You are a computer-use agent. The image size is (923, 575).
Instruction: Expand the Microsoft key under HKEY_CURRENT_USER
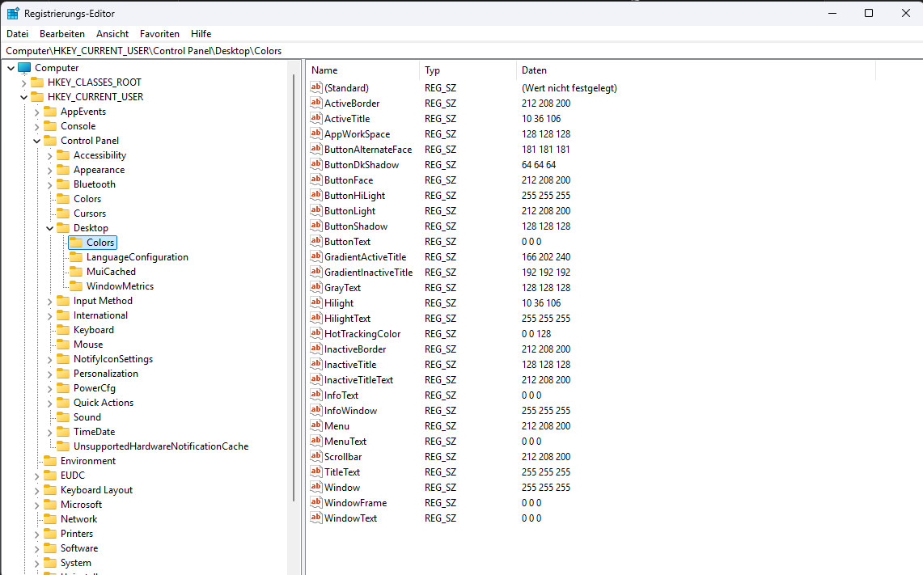click(37, 504)
